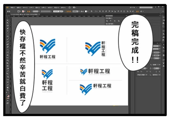Click the Unite shape mode in Pathfinder
169x120 pixels.
[107, 21]
